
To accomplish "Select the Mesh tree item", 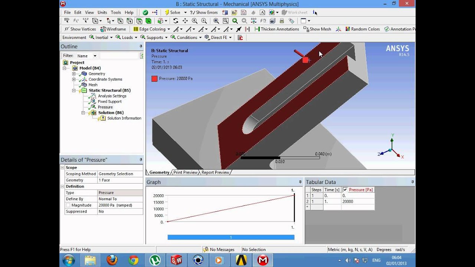I will (x=93, y=85).
